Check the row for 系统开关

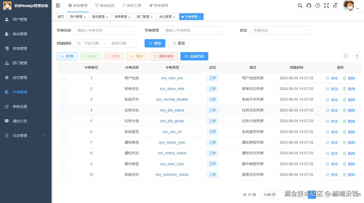click(64, 100)
